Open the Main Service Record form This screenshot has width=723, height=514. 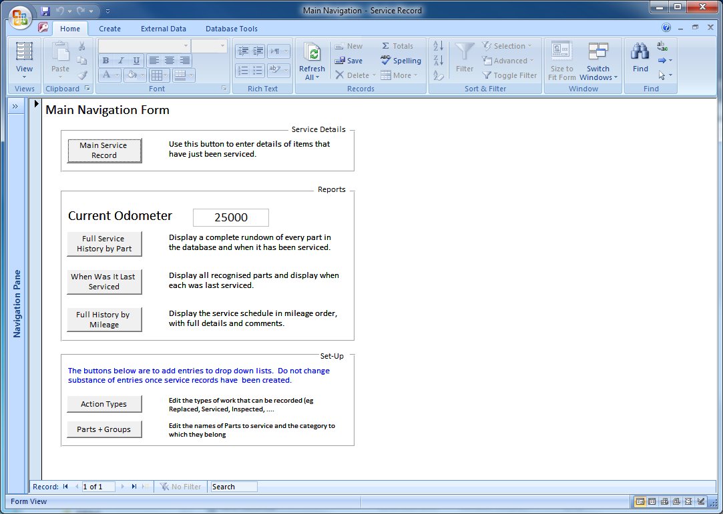point(104,151)
